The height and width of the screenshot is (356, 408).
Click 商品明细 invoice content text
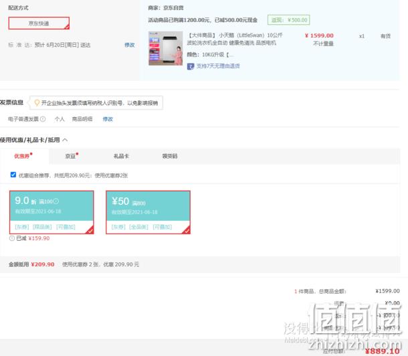pos(82,119)
